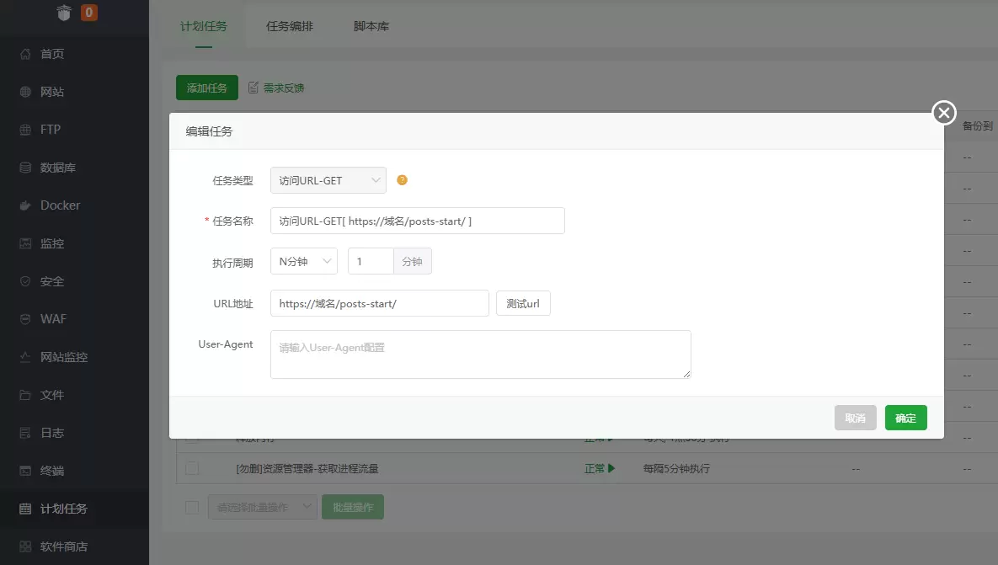Open the 请选择批量操作 dropdown
Image resolution: width=998 pixels, height=565 pixels.
[263, 507]
